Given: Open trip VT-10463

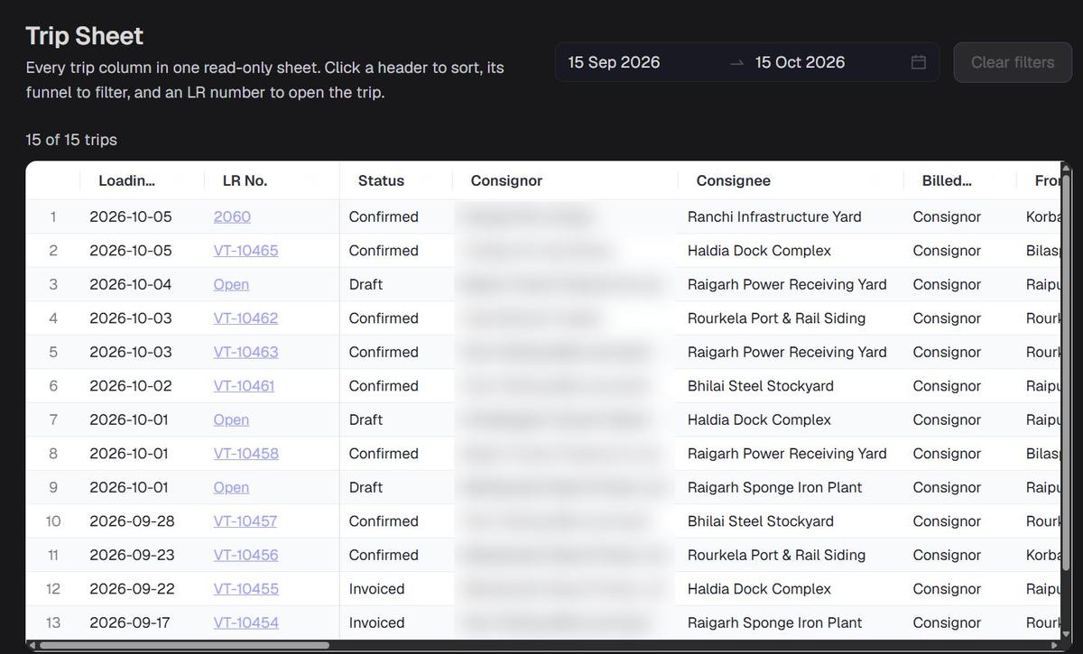Looking at the screenshot, I should point(245,352).
